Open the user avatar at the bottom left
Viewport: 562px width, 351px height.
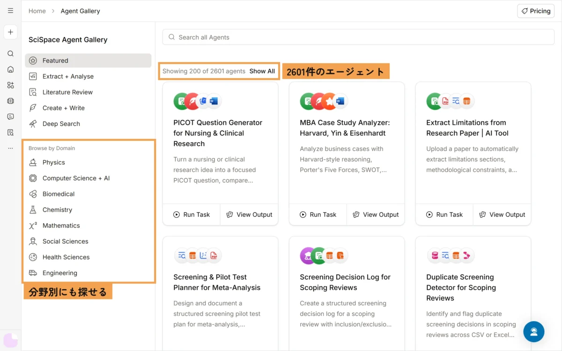(10, 340)
